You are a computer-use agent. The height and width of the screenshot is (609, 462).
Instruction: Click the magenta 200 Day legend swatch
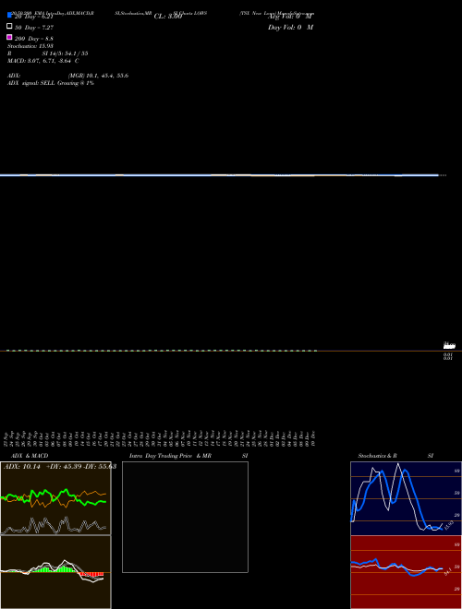tap(10, 37)
